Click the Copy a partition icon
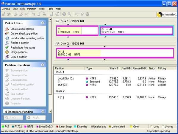Viewport: 178px width, 134px height. [7, 57]
